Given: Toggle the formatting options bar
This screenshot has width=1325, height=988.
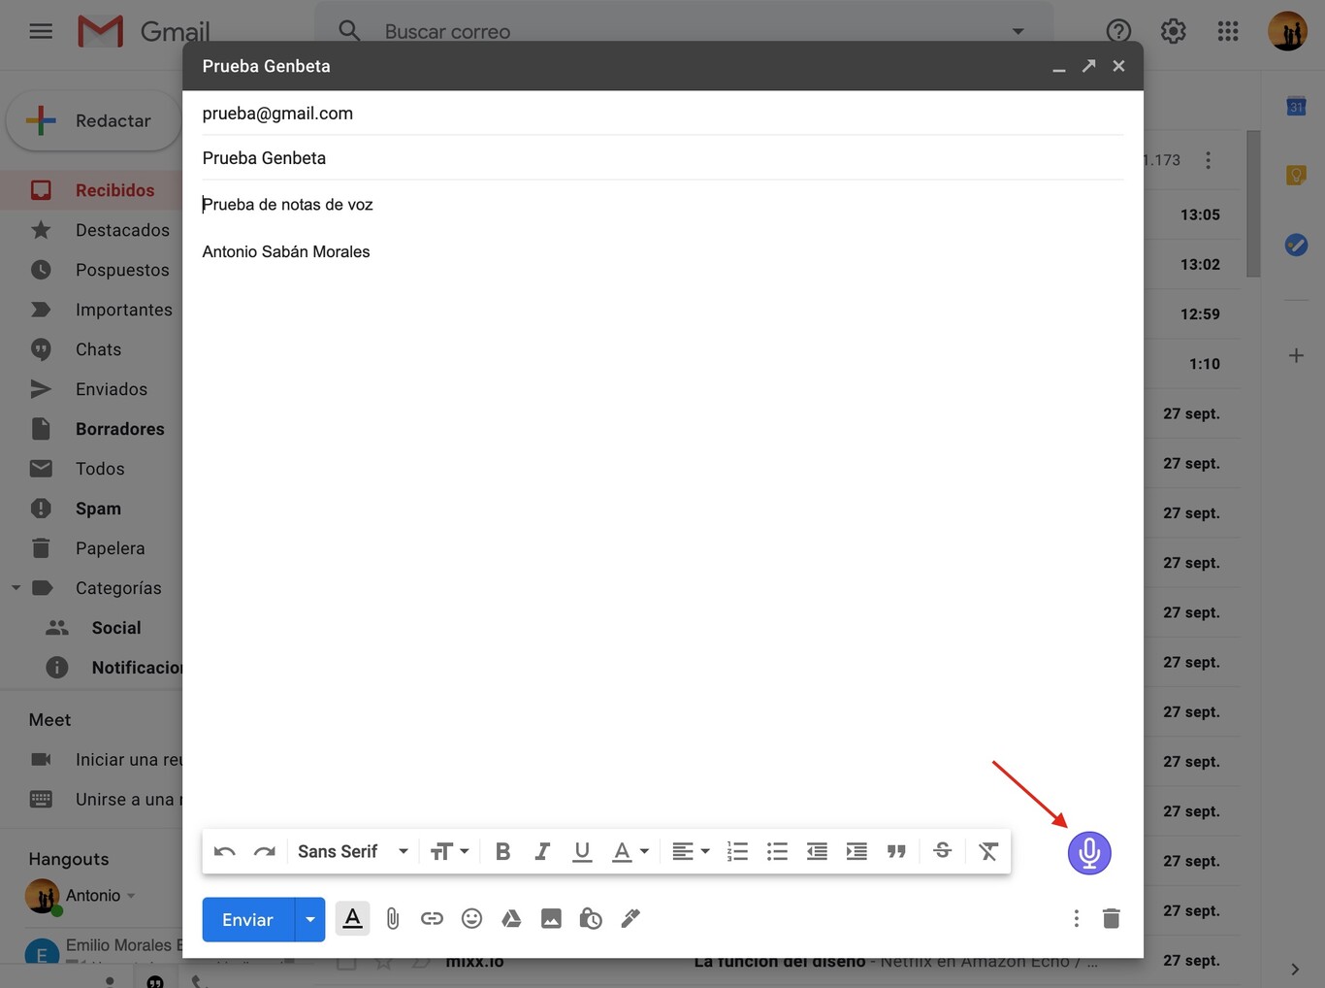Looking at the screenshot, I should point(353,918).
